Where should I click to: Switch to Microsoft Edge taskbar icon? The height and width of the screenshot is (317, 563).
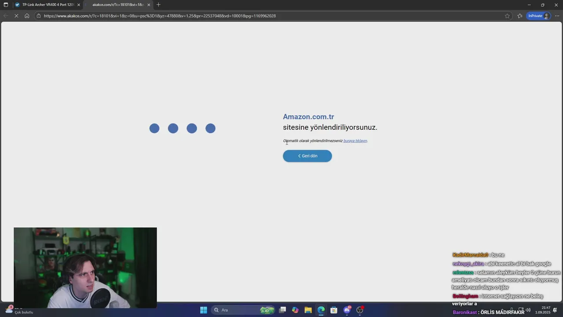321,310
